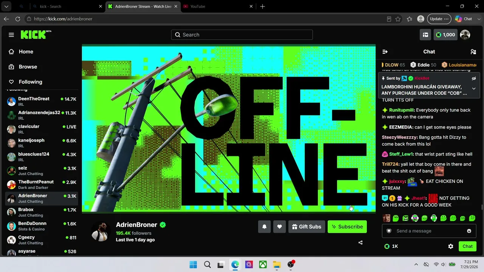Insert the angry square-face green emote
The height and width of the screenshot is (272, 484).
pyautogui.click(x=405, y=218)
